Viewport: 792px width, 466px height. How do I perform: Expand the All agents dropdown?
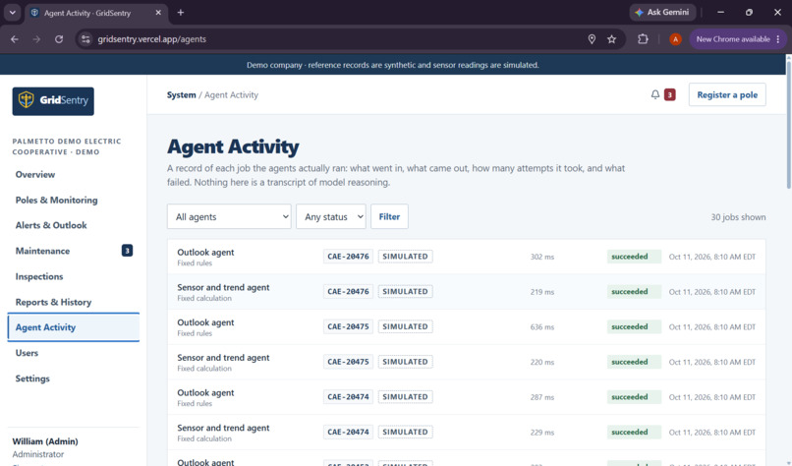pos(229,216)
